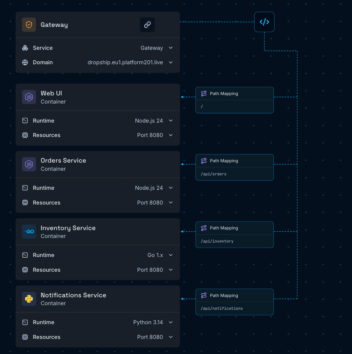Expand the Domain dropdown chevron

click(x=171, y=62)
